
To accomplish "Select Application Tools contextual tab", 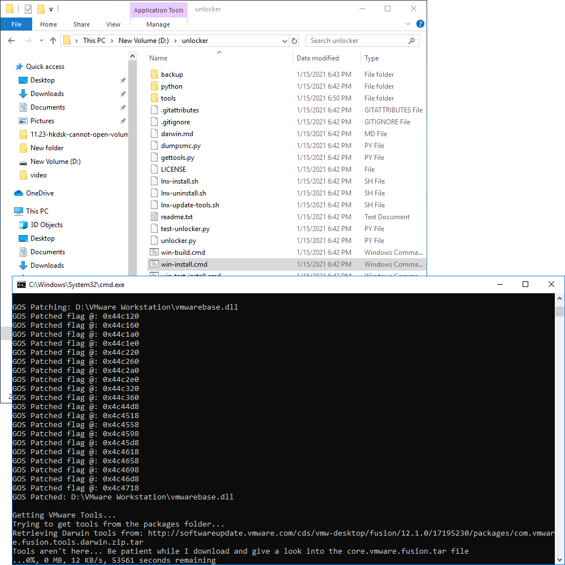I will coord(159,10).
